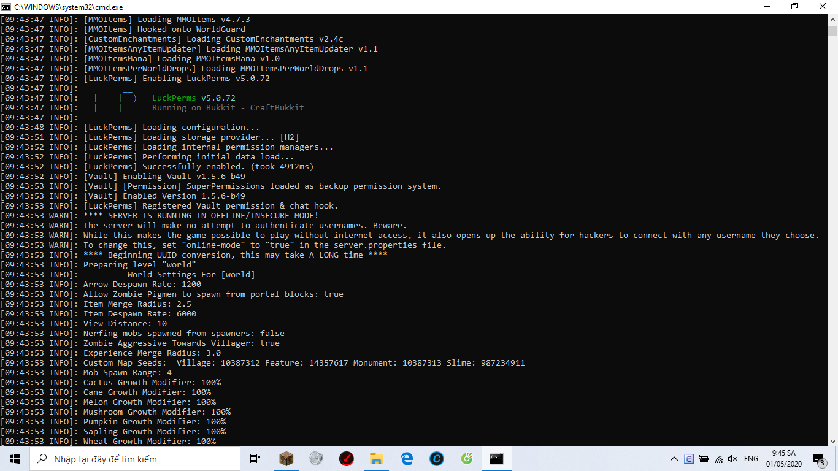Viewport: 838px width, 471px height.
Task: Launch Microsoft Edge from the taskbar
Action: click(x=407, y=459)
